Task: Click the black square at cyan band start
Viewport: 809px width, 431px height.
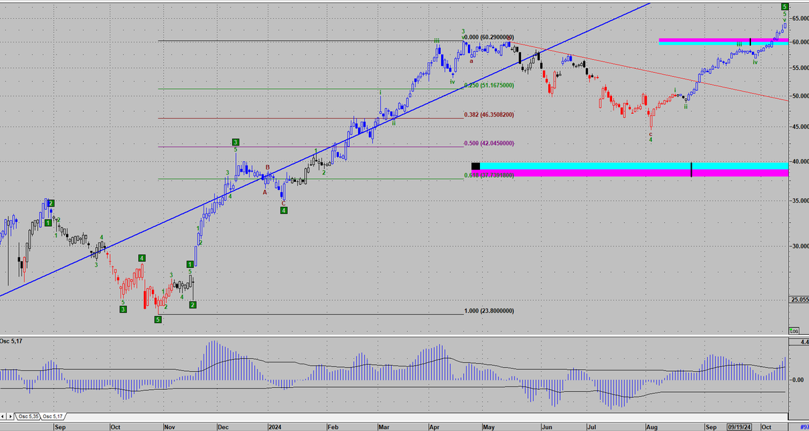Action: (x=475, y=166)
